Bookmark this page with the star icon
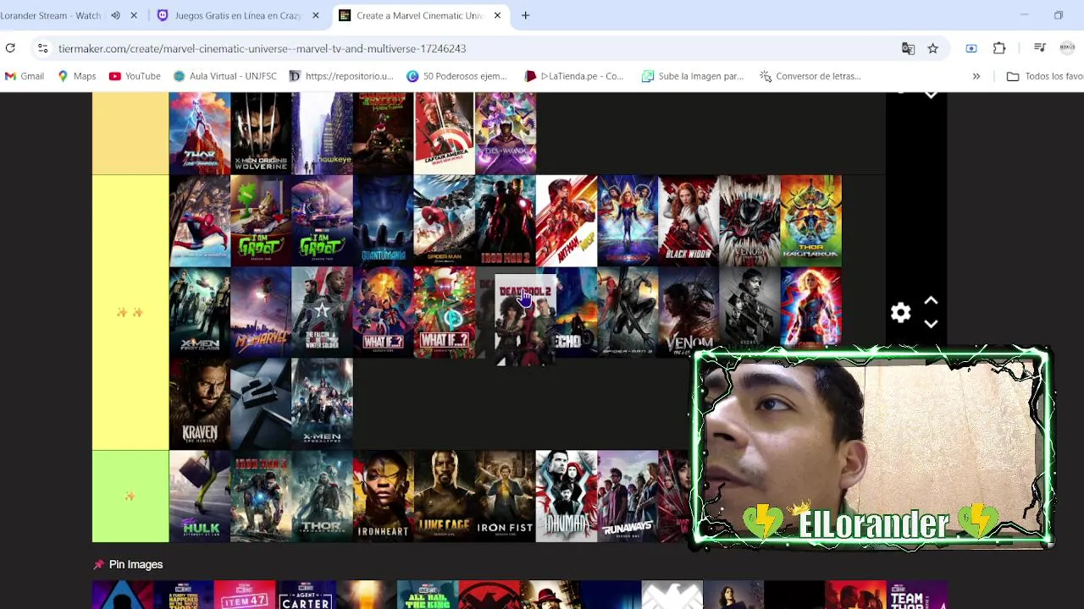The height and width of the screenshot is (609, 1084). click(932, 48)
